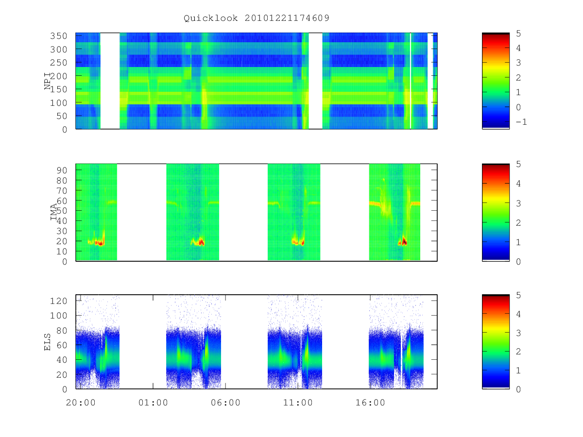583x437 pixels.
Task: Click the 11:00 time tick label
Action: click(298, 403)
